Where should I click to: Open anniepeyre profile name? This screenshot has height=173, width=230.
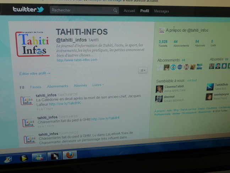pos(221,94)
